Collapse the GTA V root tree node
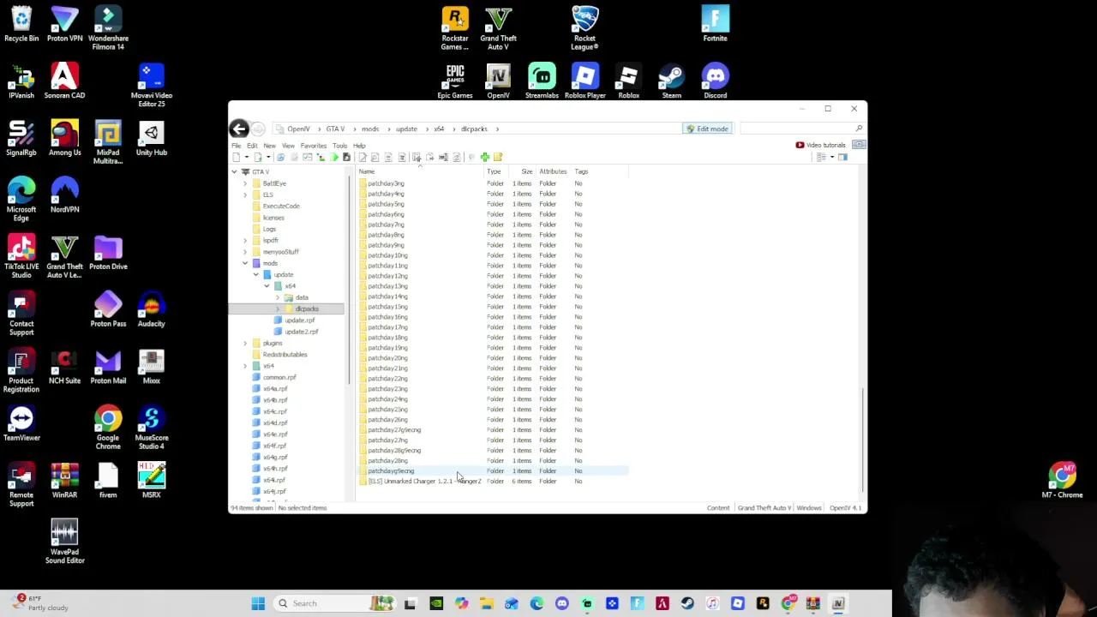The width and height of the screenshot is (1097, 617). (x=234, y=171)
